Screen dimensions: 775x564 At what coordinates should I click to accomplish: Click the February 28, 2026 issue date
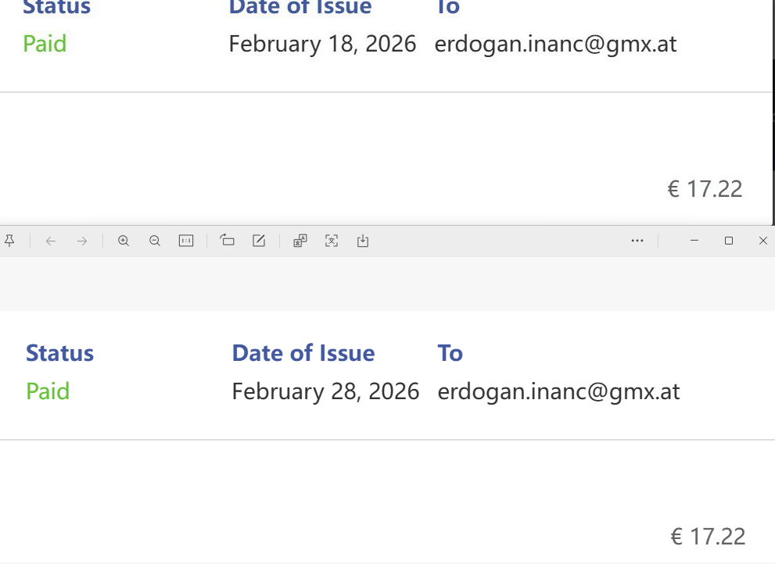[x=325, y=391]
